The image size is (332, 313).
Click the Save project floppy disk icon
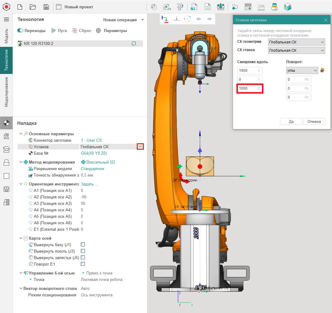[46, 7]
